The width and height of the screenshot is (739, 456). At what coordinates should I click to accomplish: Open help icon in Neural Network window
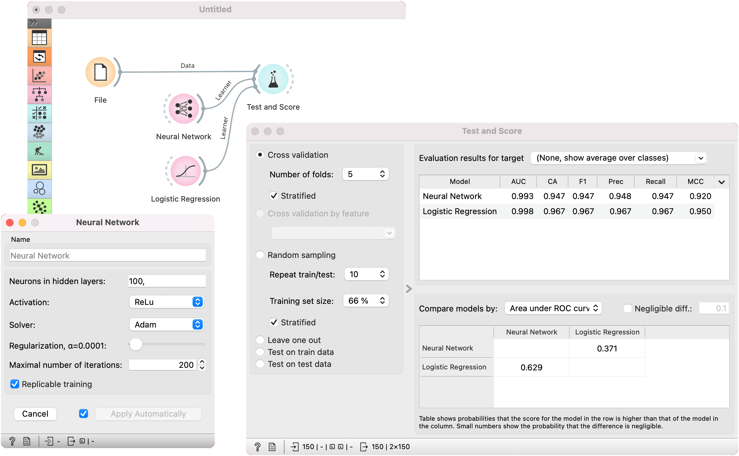point(12,441)
